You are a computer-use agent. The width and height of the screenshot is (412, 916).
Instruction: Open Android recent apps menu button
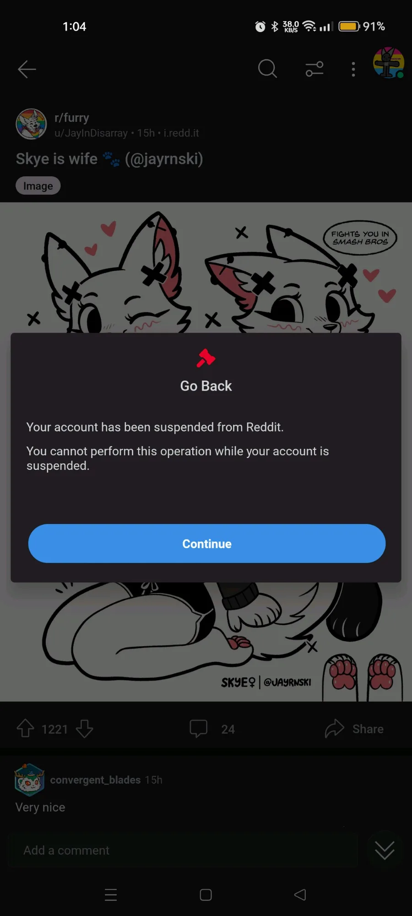111,895
